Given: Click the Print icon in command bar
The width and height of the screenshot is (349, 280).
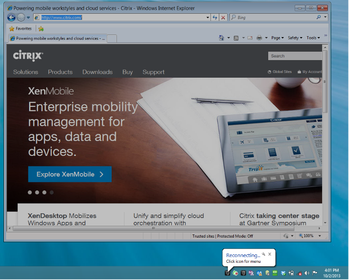Looking at the screenshot, I should (x=259, y=38).
